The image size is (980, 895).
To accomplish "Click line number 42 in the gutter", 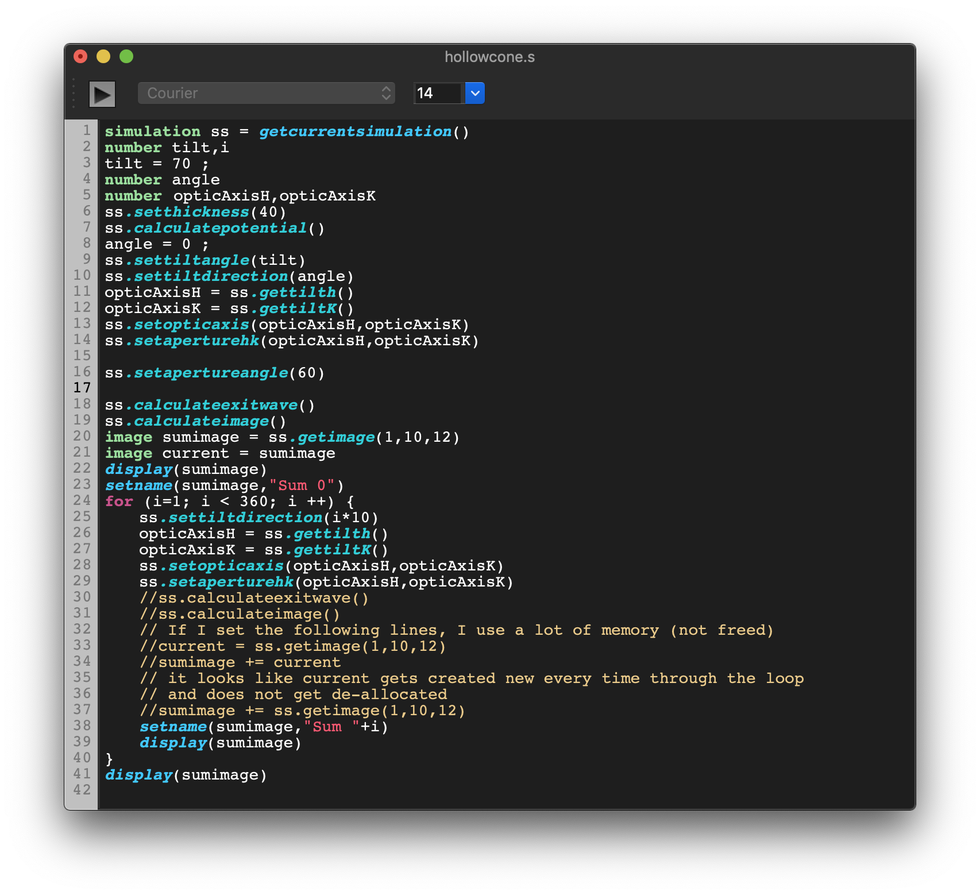I will 82,790.
